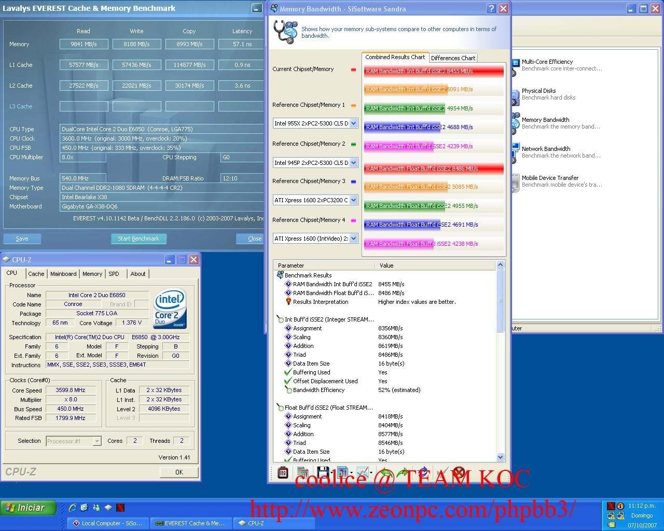Click the down arrow of Sandra's results scrollbar
This screenshot has width=664, height=531.
[x=500, y=457]
